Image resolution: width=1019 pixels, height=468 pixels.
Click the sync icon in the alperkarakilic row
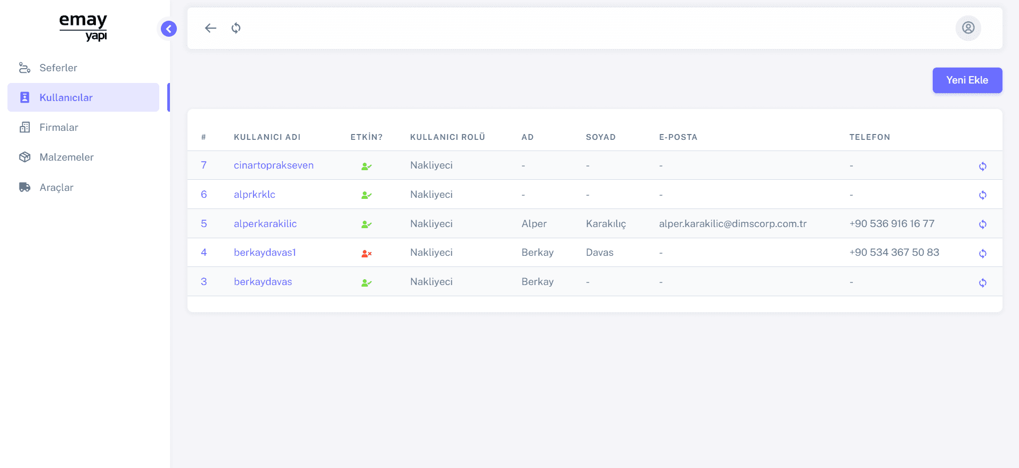click(982, 224)
